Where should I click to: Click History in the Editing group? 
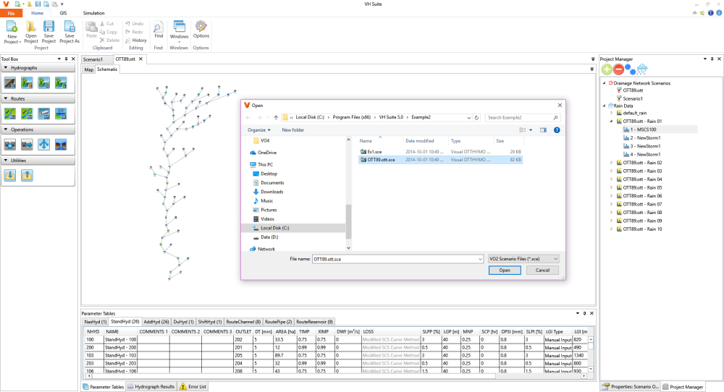tap(136, 41)
